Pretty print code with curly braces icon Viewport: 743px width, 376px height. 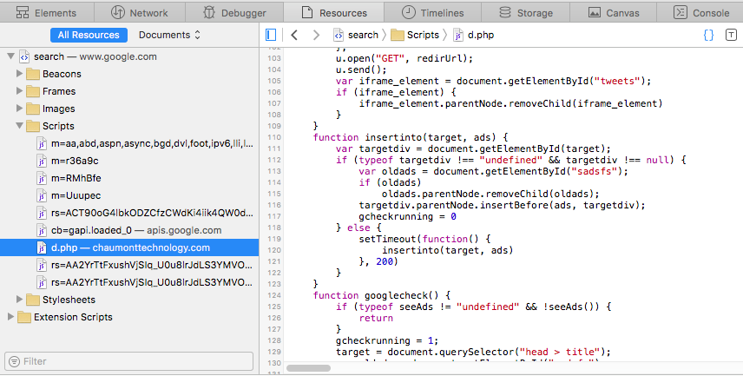pyautogui.click(x=708, y=35)
